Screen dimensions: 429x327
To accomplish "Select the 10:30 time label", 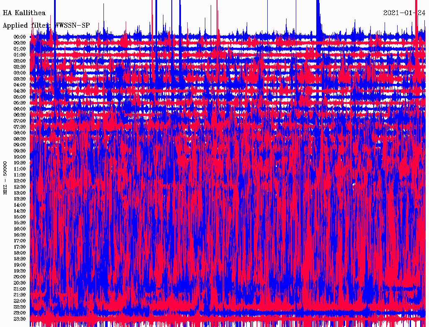I will 20,163.
